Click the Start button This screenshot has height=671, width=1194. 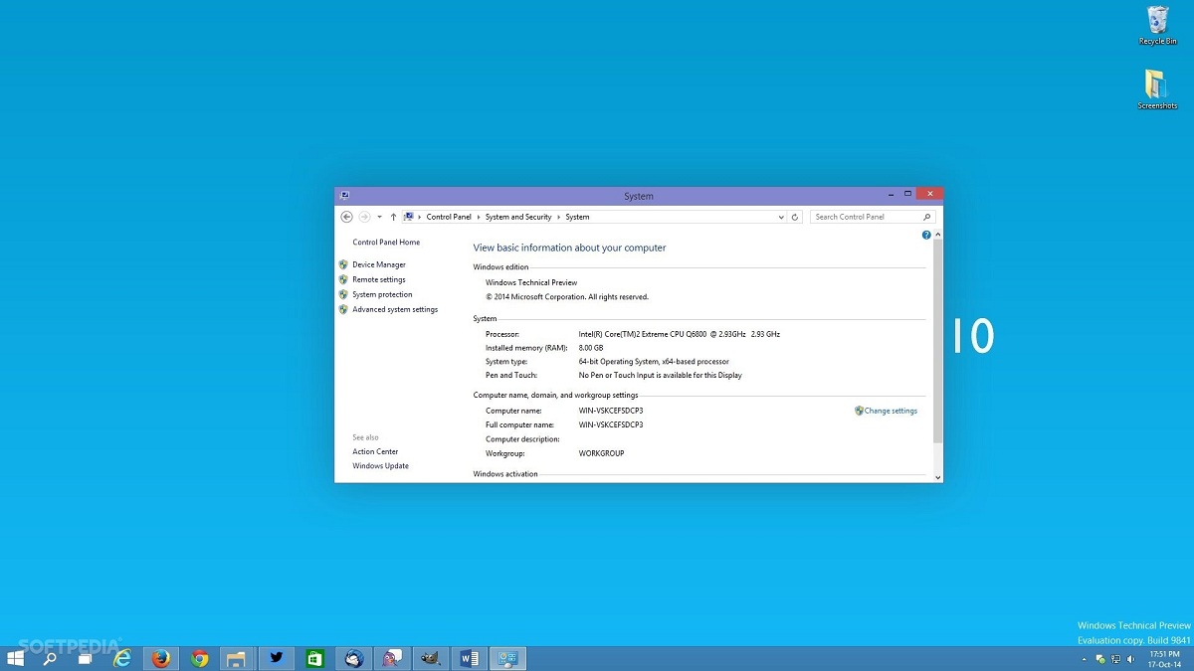[17, 657]
